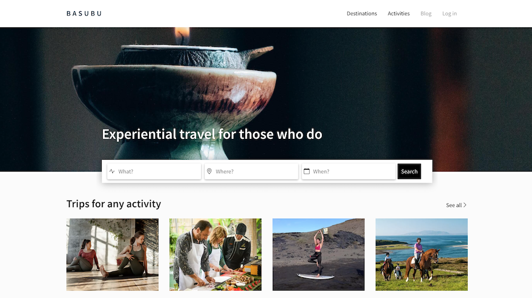Click the Trips for any activity heading
532x298 pixels.
114,204
